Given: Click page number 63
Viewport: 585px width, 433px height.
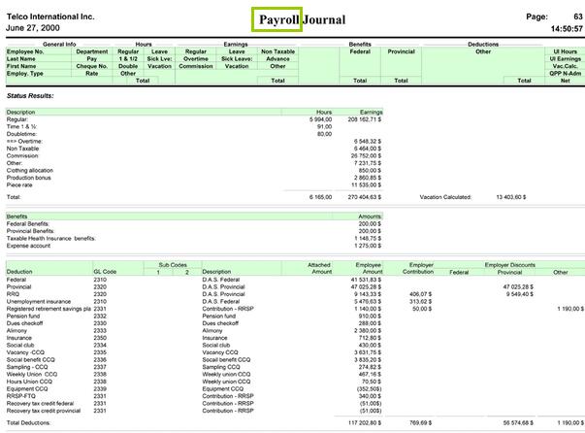Looking at the screenshot, I should [x=572, y=17].
